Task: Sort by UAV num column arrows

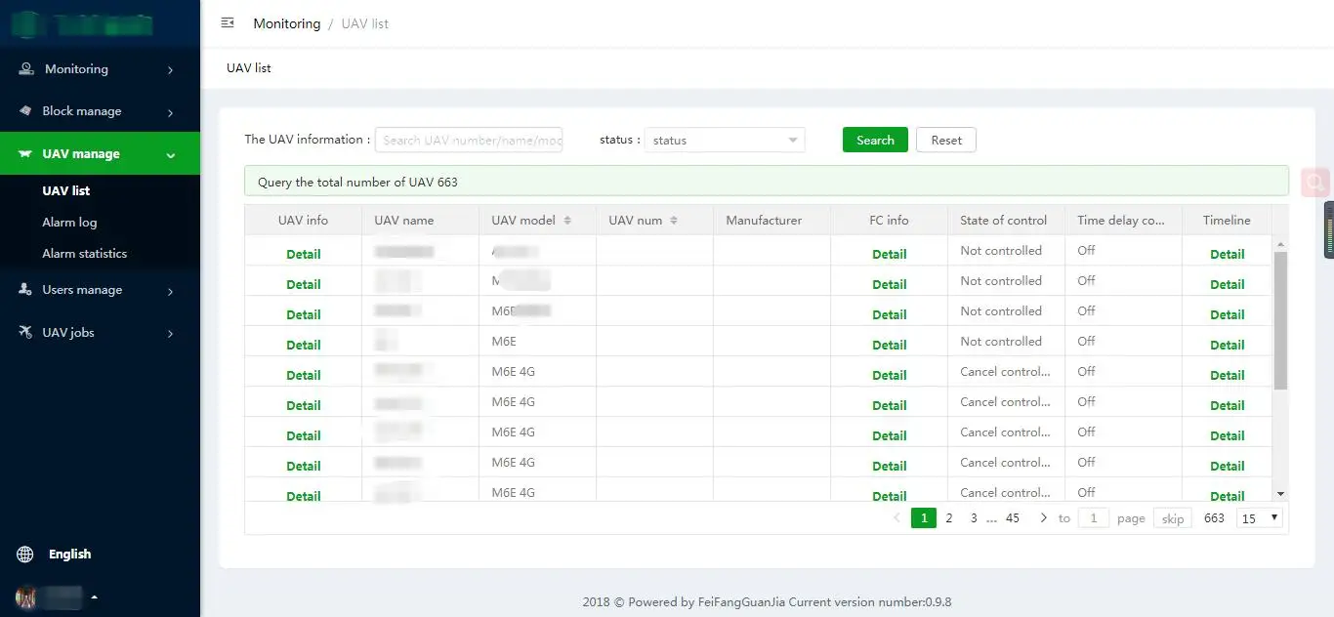Action: coord(674,221)
